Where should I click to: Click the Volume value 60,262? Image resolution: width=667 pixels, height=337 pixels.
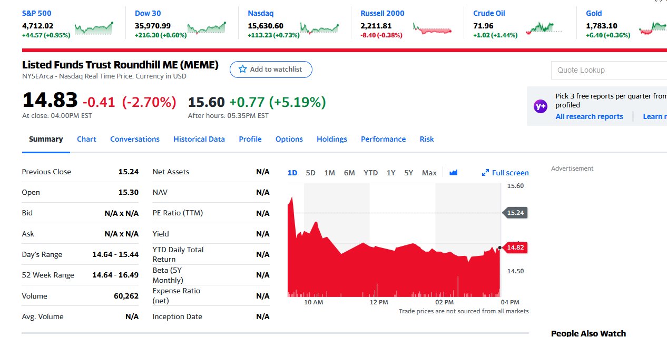pyautogui.click(x=126, y=296)
